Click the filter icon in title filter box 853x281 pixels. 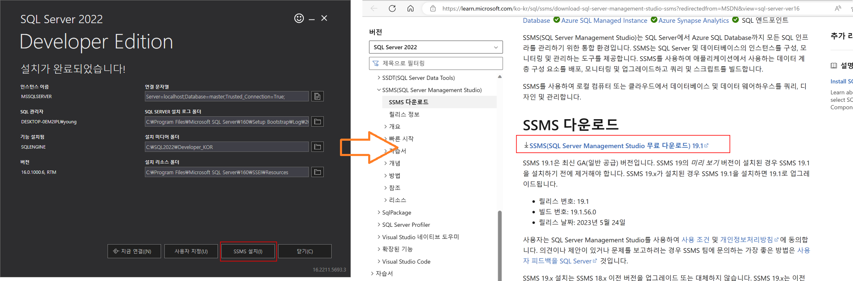click(x=376, y=63)
